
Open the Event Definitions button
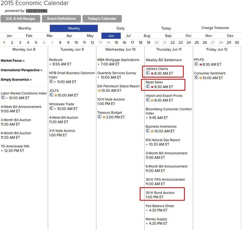tap(62, 18)
